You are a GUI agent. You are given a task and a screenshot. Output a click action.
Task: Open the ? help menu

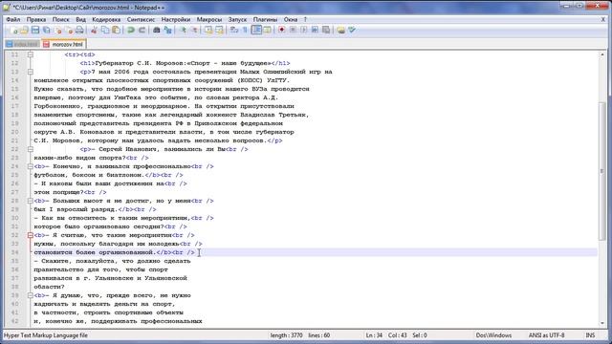tap(305, 19)
